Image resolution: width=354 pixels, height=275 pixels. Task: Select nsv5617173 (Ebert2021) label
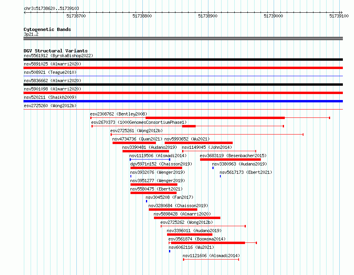246,172
